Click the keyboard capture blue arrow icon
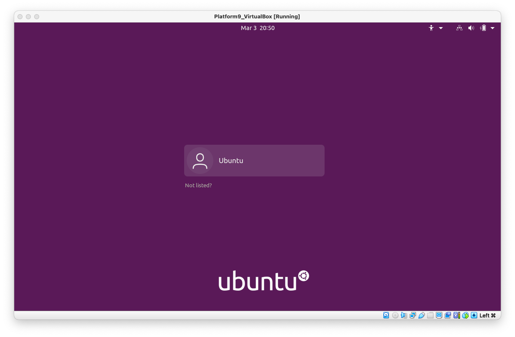Screen dimensions: 515x337 pyautogui.click(x=474, y=315)
